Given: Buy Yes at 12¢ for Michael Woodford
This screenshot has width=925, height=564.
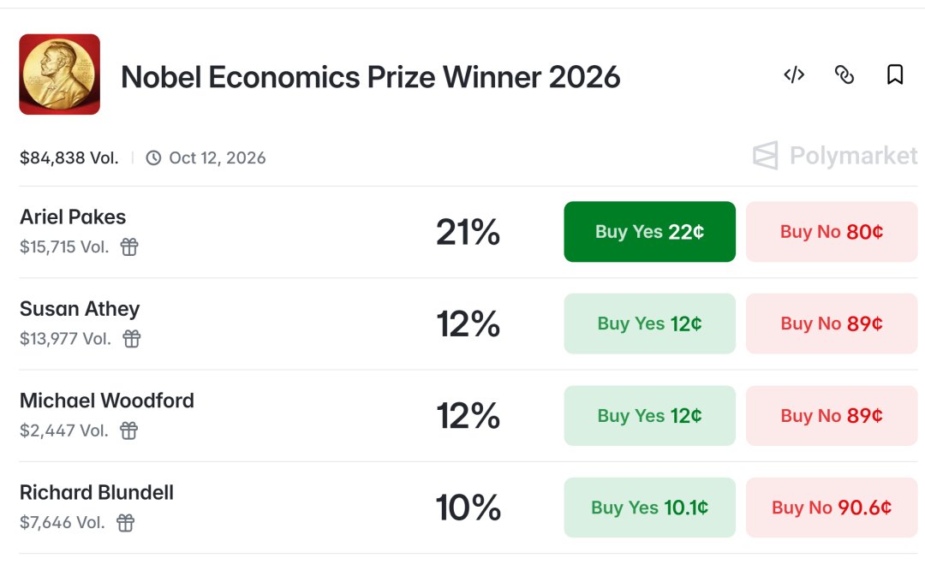Looking at the screenshot, I should pos(649,415).
